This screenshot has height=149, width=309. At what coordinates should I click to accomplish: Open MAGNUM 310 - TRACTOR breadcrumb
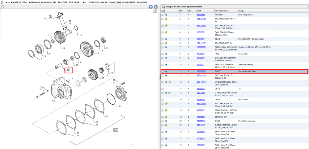62,2
